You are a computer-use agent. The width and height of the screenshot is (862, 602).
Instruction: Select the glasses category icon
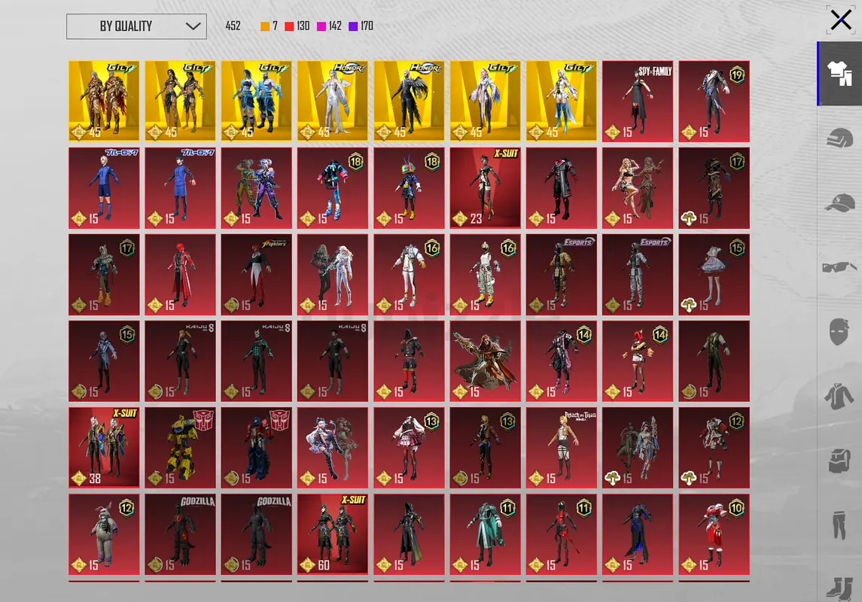839,267
